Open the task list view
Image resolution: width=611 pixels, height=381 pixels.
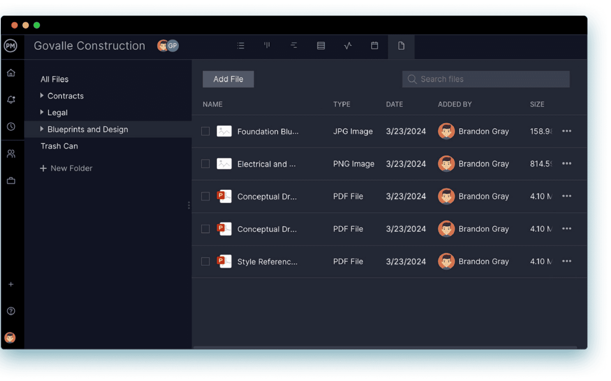click(240, 45)
